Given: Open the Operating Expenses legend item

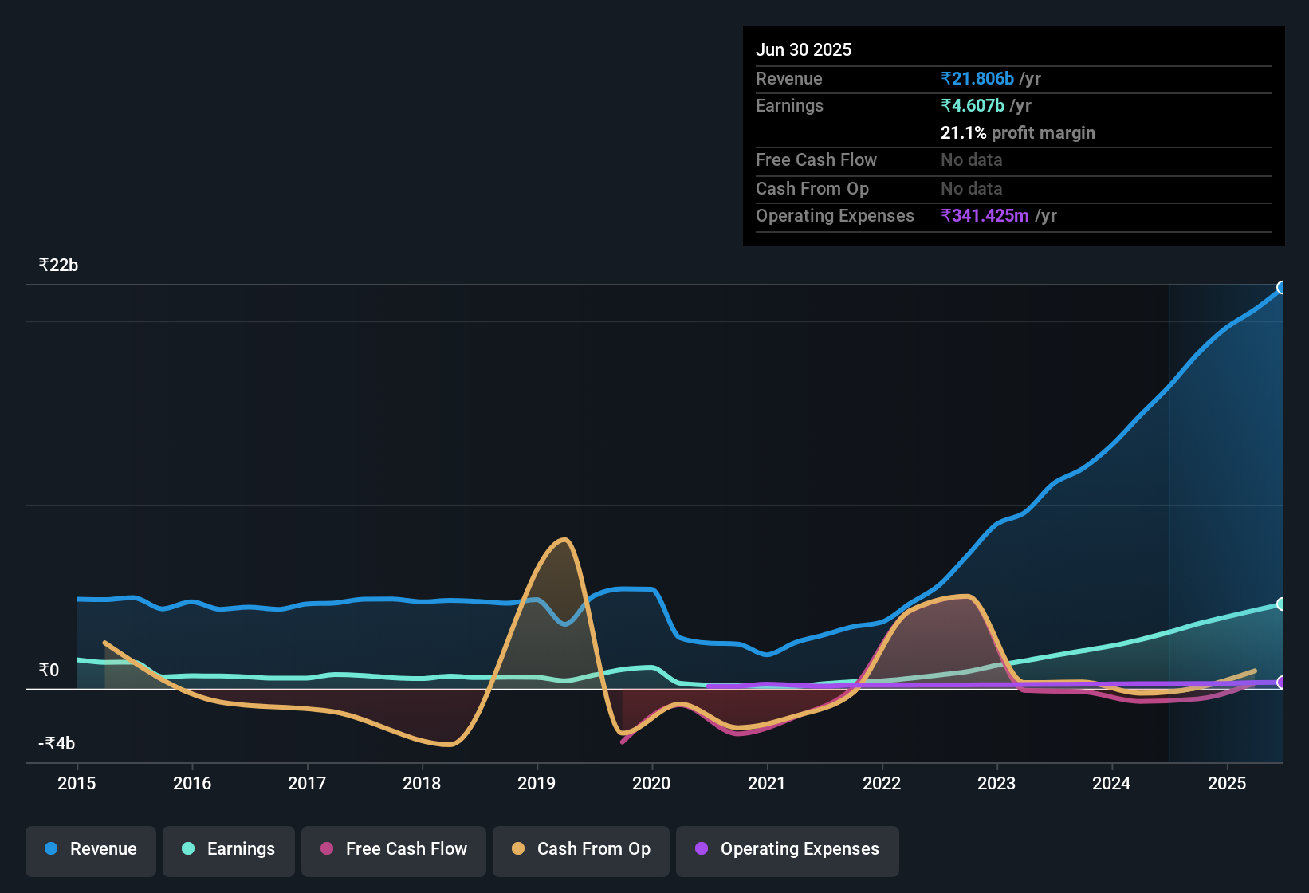Looking at the screenshot, I should [x=787, y=849].
